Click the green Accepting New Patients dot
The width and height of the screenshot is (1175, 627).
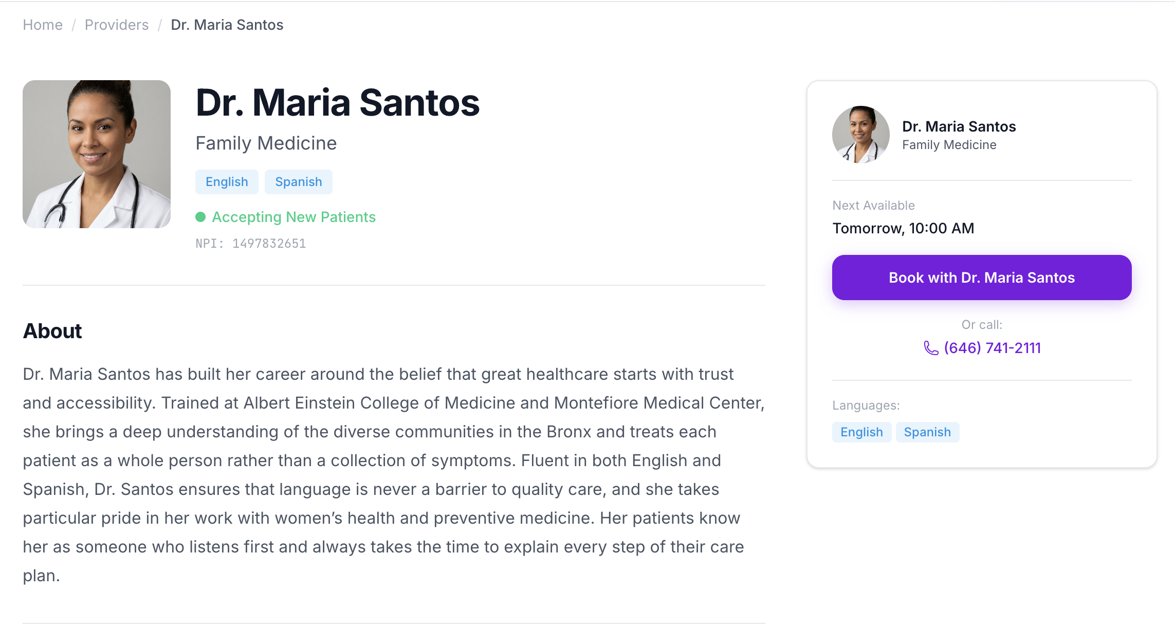click(200, 217)
